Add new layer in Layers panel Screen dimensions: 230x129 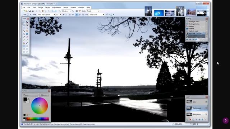[x=187, y=120]
